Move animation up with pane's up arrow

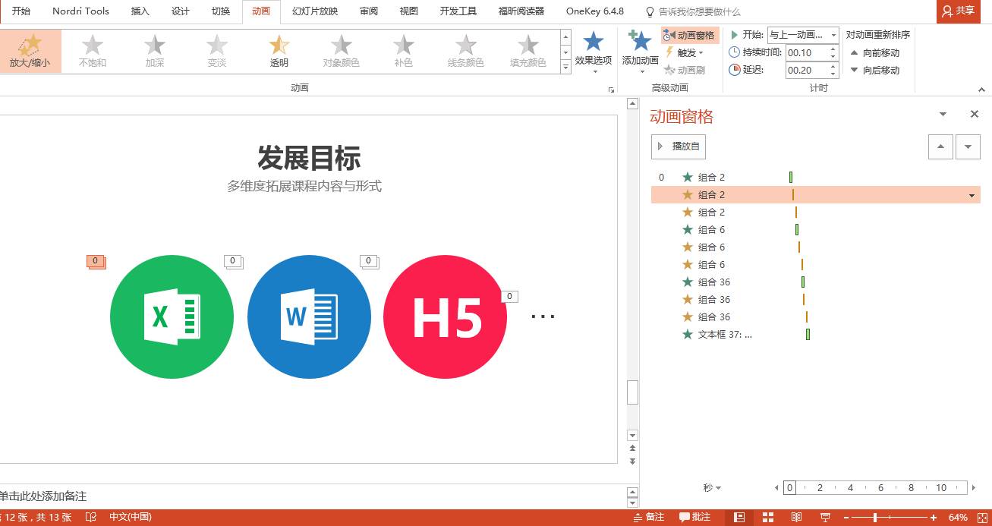(941, 146)
